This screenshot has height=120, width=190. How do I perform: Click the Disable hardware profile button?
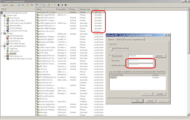(x=160, y=94)
